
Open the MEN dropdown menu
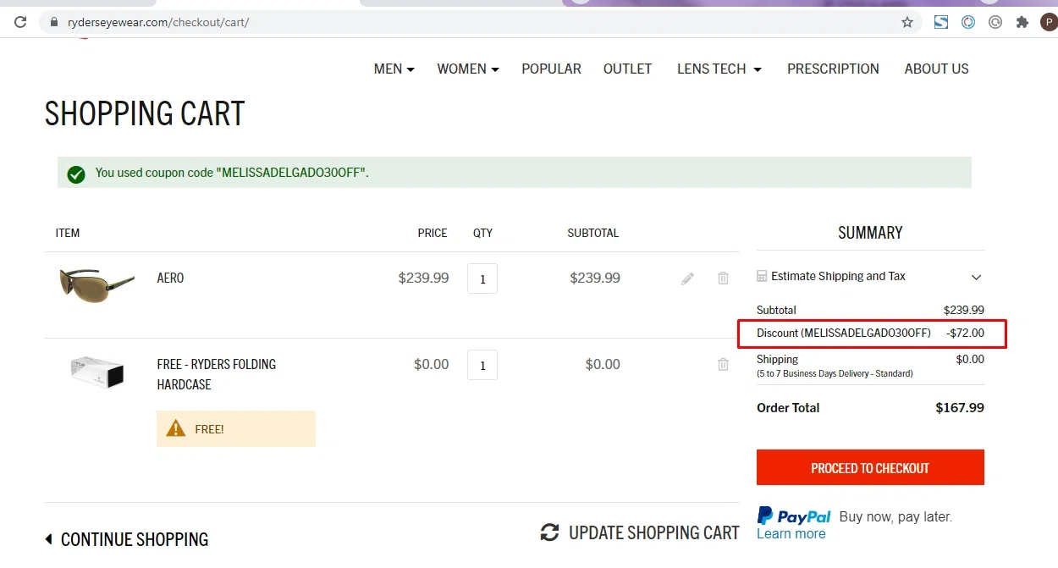pos(394,69)
